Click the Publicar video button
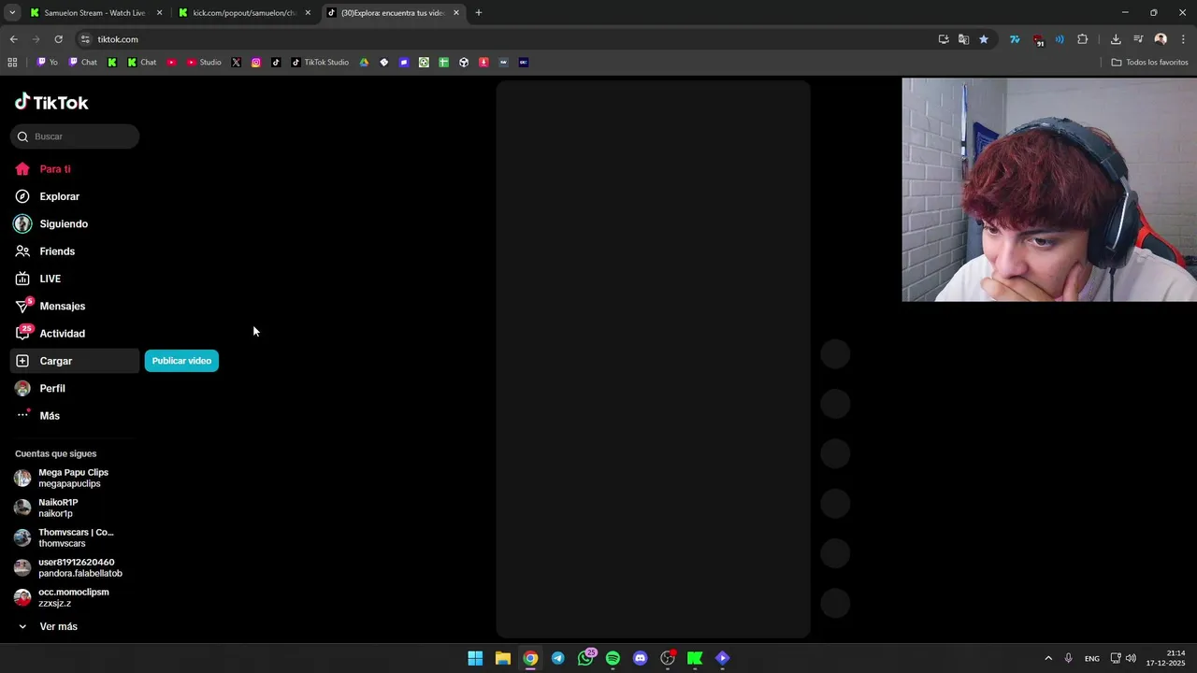This screenshot has width=1197, height=673. 181,361
